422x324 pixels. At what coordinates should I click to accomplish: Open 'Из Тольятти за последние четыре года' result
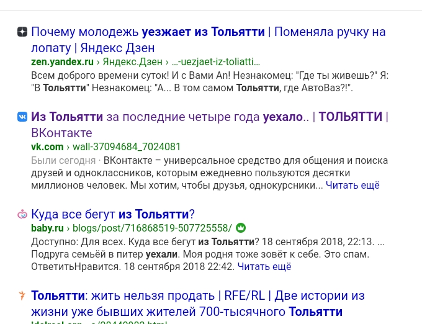click(x=210, y=125)
